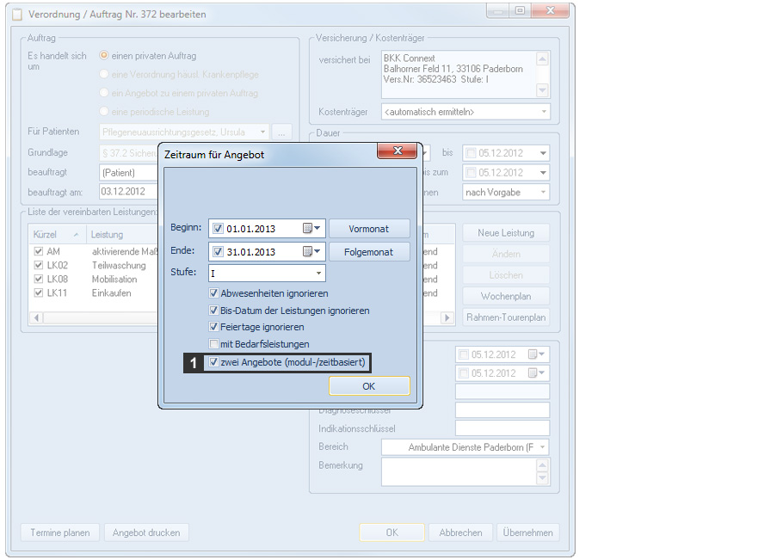The width and height of the screenshot is (783, 560).
Task: Click the Folgemonat button
Action: pyautogui.click(x=369, y=252)
